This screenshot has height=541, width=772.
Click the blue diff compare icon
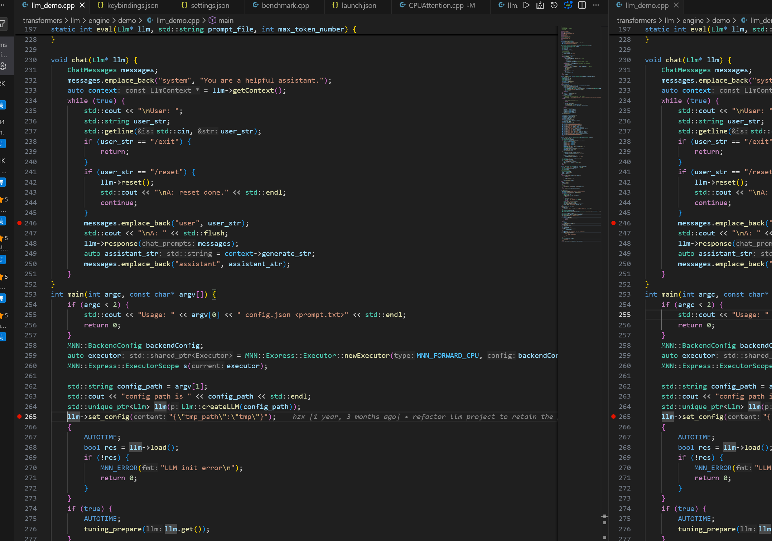pyautogui.click(x=568, y=5)
